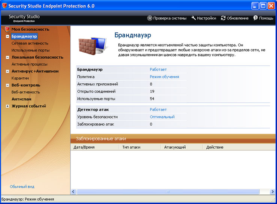Viewport: 277px width, 204px height.
Task: Click the Тип атаки column header
Action: click(140, 147)
